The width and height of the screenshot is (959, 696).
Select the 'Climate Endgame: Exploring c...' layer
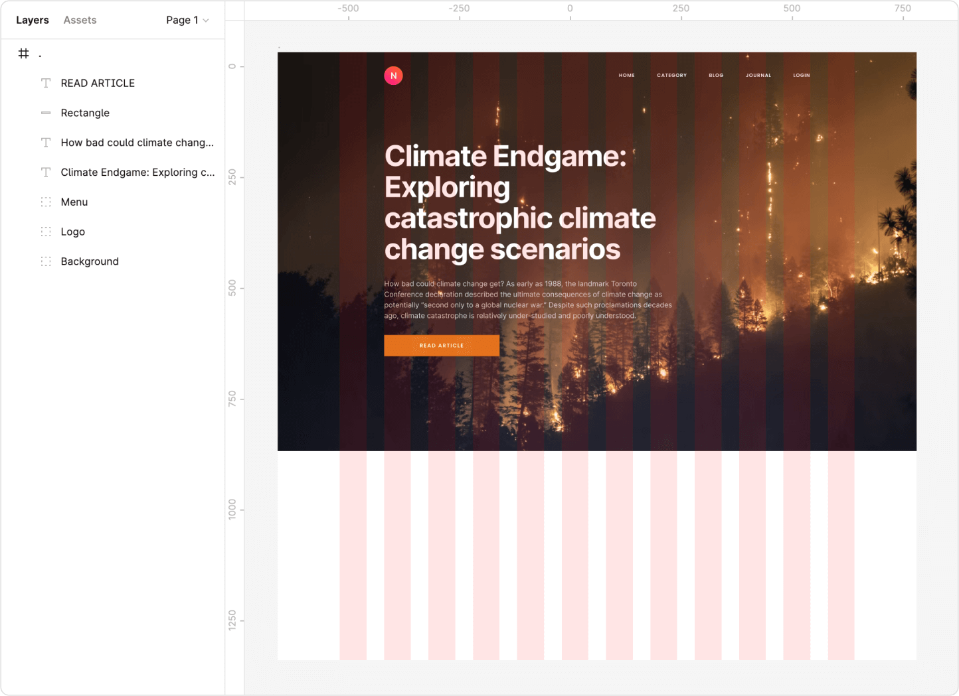click(x=138, y=173)
